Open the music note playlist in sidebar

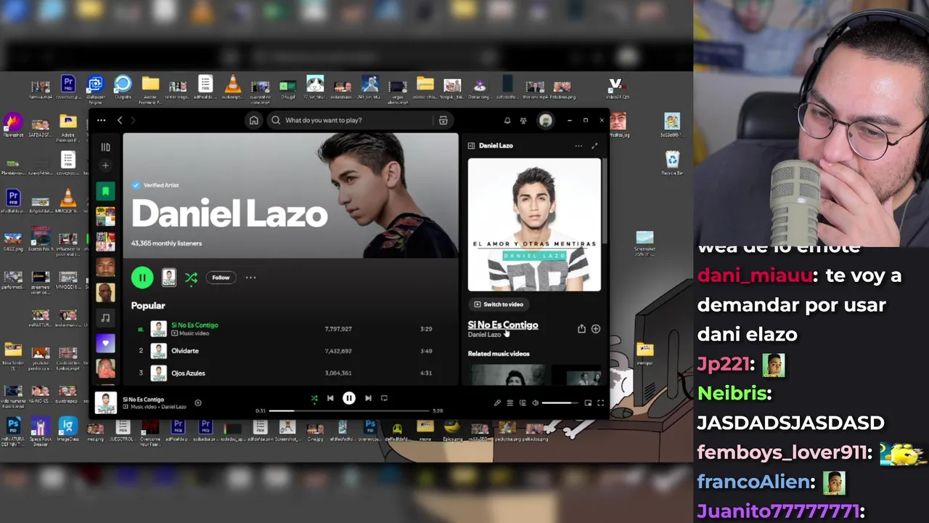105,318
